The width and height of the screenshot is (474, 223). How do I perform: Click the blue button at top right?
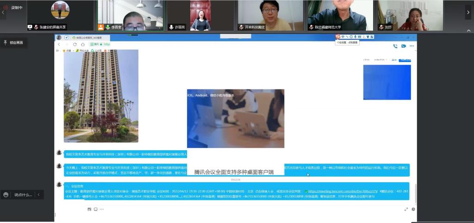tap(405, 60)
